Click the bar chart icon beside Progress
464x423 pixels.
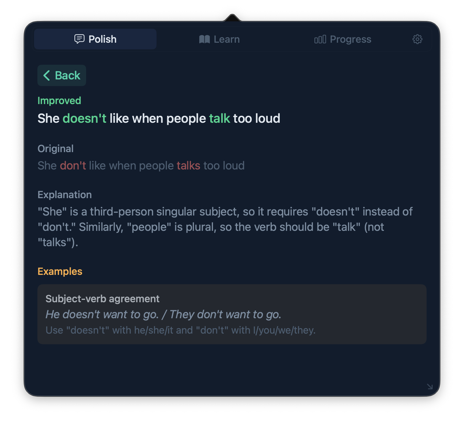coord(320,39)
